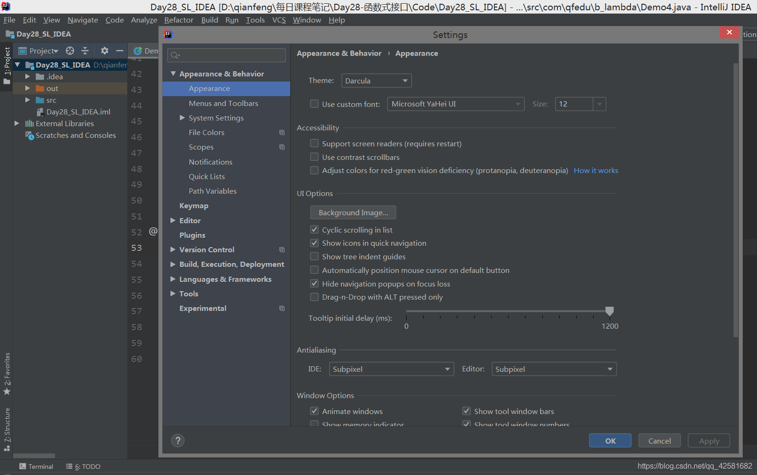The width and height of the screenshot is (757, 475).
Task: Enable Show tree indent guides
Action: (x=315, y=256)
